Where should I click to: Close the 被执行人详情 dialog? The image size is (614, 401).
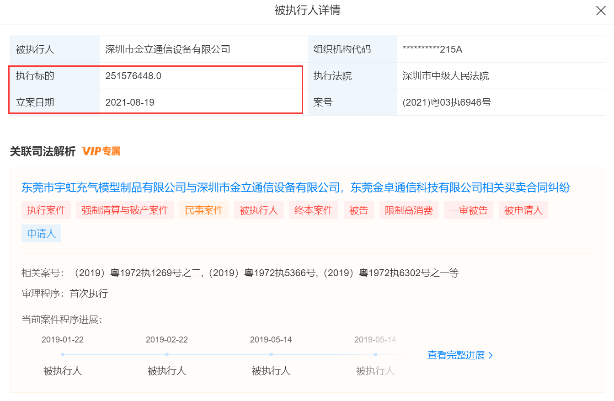click(601, 11)
